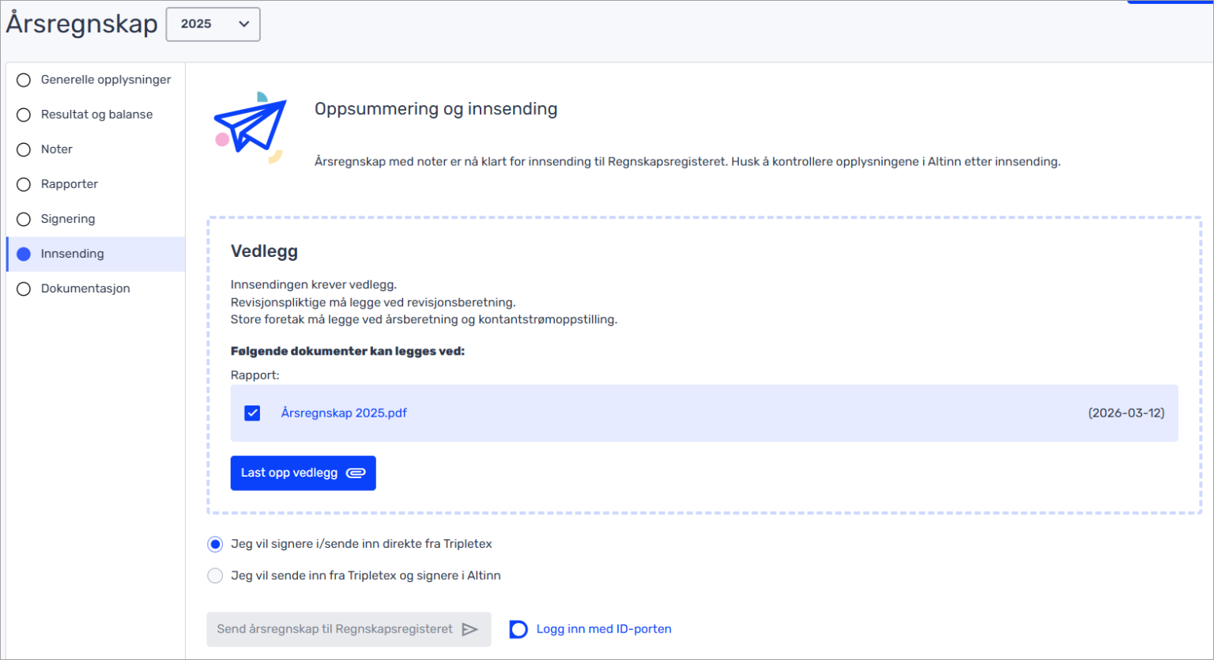Uncheck the Årsregnskap 2025.pdf checkbox
Image resolution: width=1214 pixels, height=660 pixels.
252,413
